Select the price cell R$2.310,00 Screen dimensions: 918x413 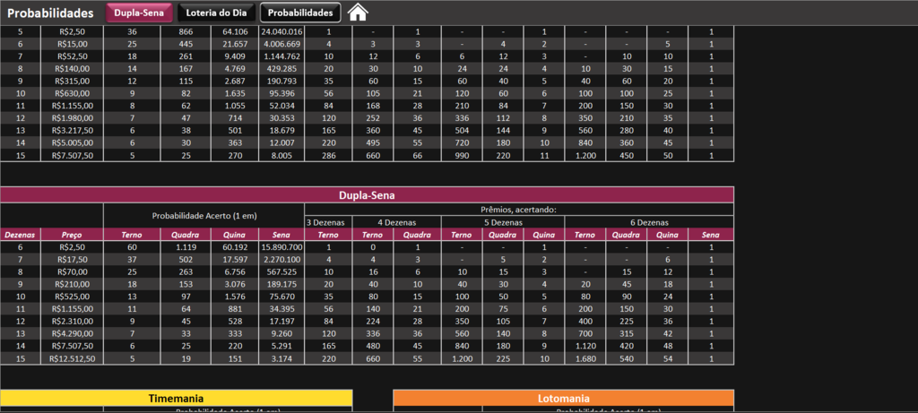[x=72, y=321]
